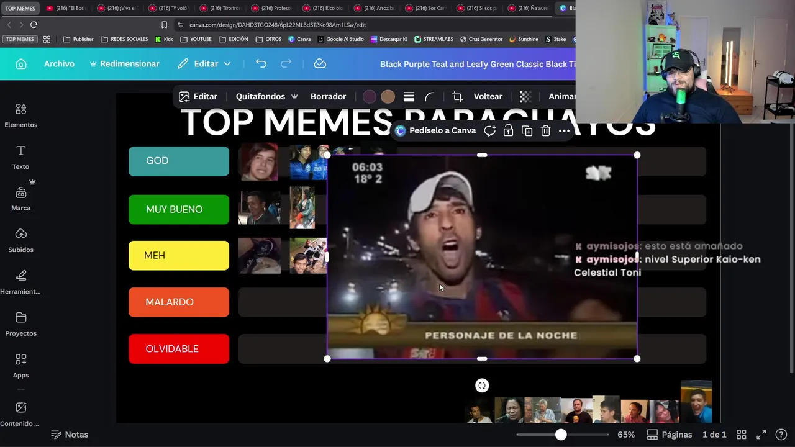Image resolution: width=795 pixels, height=447 pixels.
Task: Open the Notas panel
Action: (70, 435)
